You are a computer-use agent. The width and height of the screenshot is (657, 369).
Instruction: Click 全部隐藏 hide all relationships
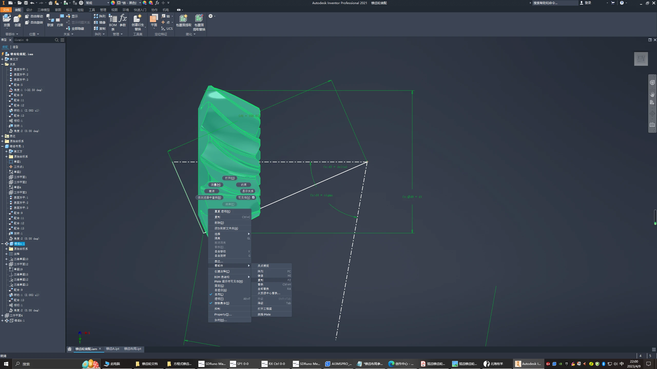click(75, 28)
